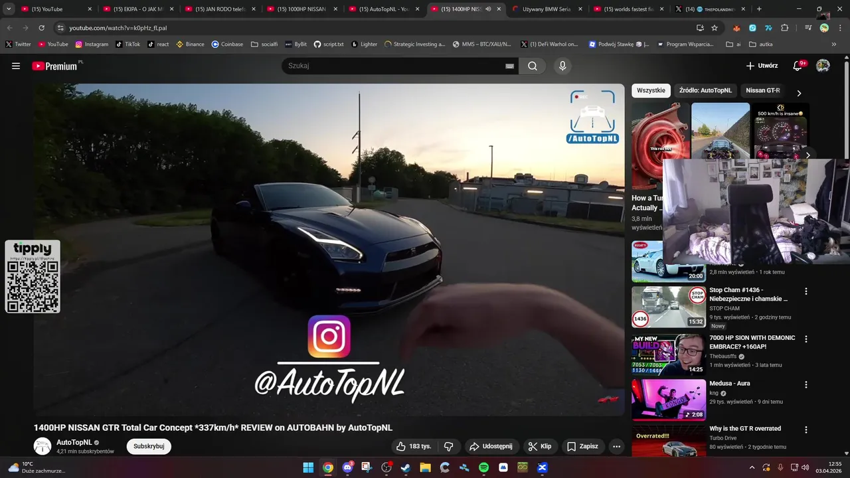Image resolution: width=850 pixels, height=478 pixels.
Task: Click the magnifier search button
Action: click(533, 66)
